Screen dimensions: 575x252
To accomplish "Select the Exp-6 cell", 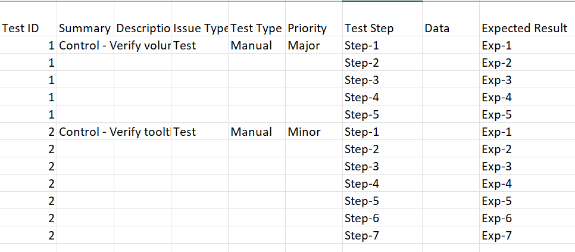I will (527, 218).
